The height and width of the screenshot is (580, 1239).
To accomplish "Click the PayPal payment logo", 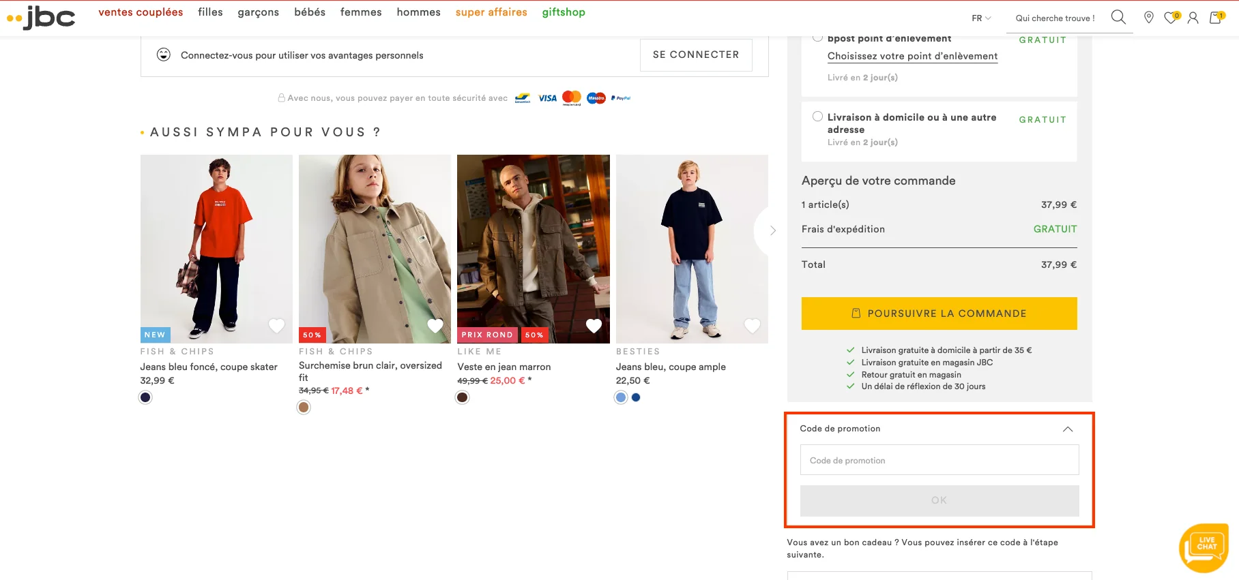I will point(621,98).
